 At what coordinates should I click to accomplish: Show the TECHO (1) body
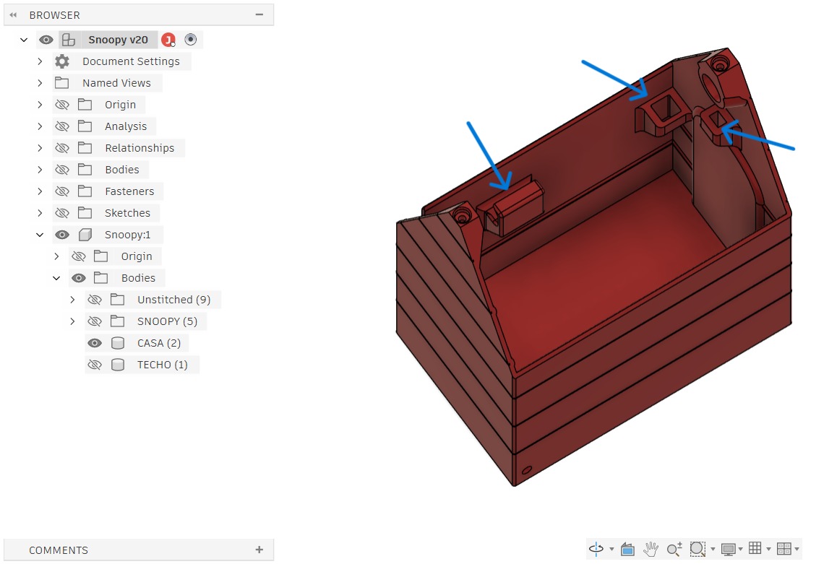pyautogui.click(x=95, y=365)
